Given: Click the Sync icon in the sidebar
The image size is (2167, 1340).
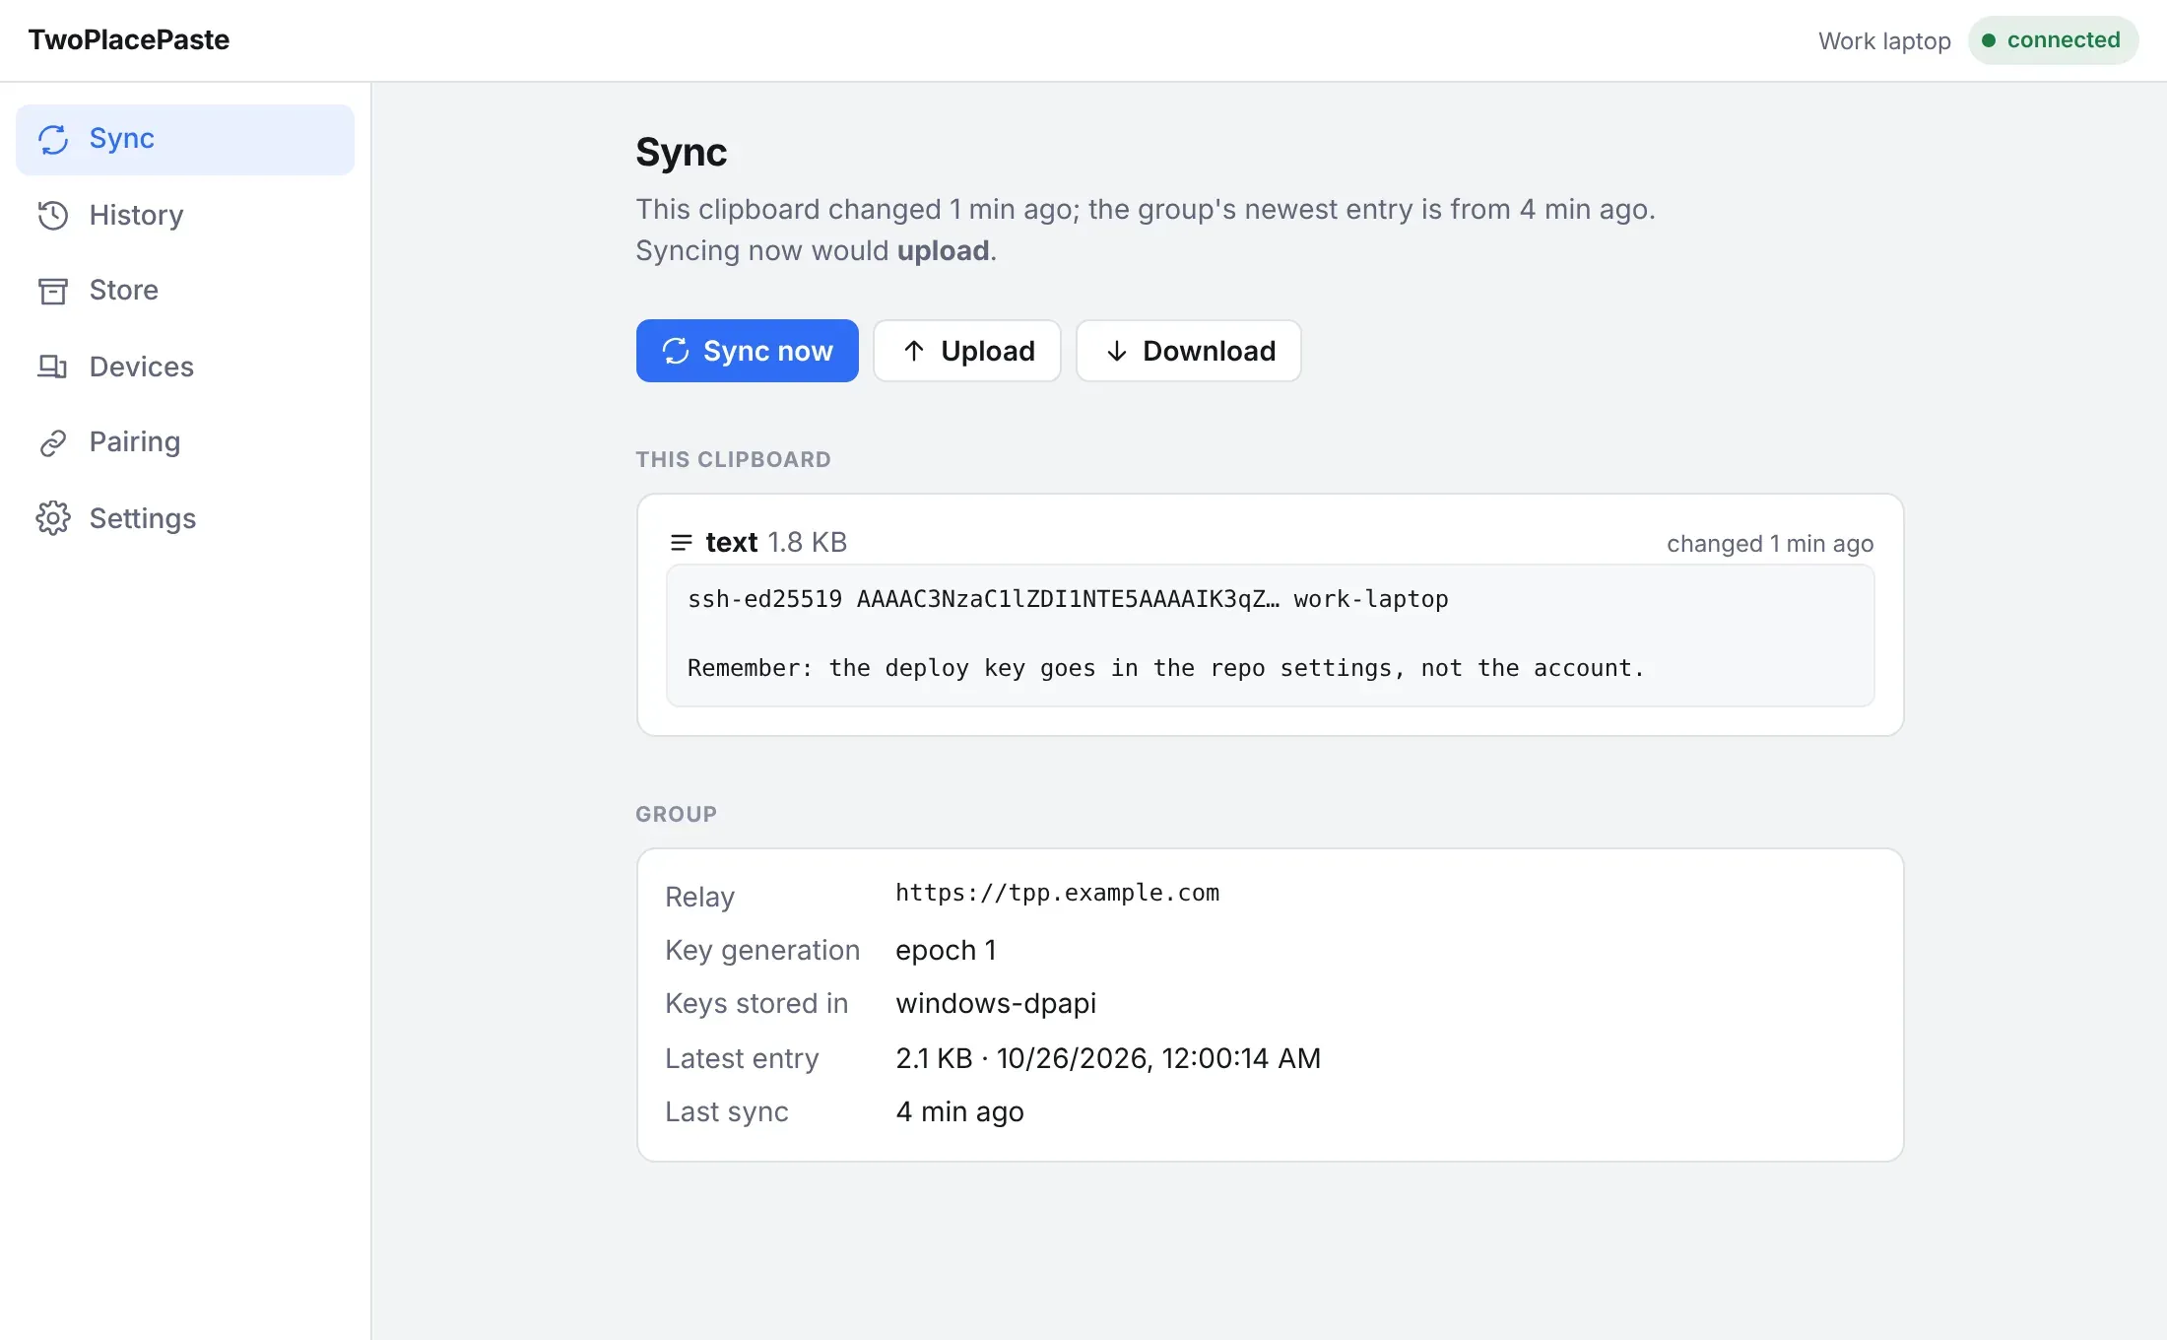Looking at the screenshot, I should click(53, 139).
